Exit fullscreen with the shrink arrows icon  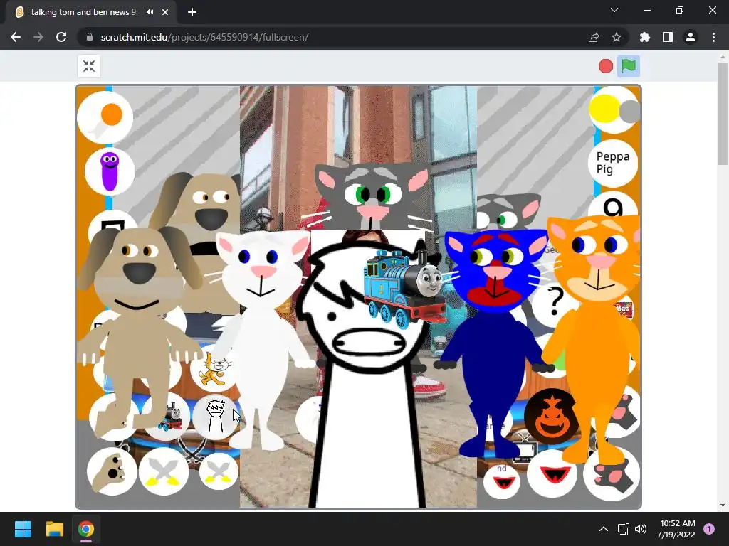click(89, 66)
